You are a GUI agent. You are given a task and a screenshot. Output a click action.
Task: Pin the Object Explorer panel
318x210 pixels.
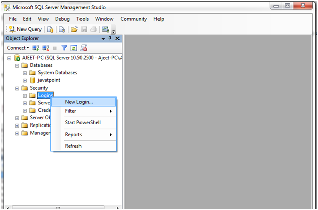[110, 38]
